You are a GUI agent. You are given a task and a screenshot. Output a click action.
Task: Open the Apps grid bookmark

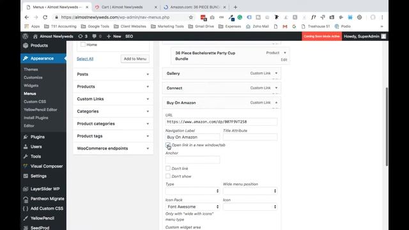(x=32, y=26)
